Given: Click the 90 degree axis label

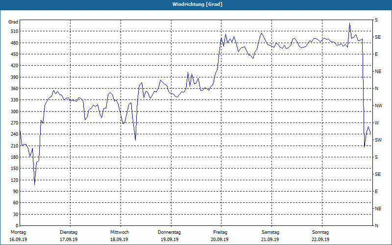Looking at the screenshot, I should 15,192.
